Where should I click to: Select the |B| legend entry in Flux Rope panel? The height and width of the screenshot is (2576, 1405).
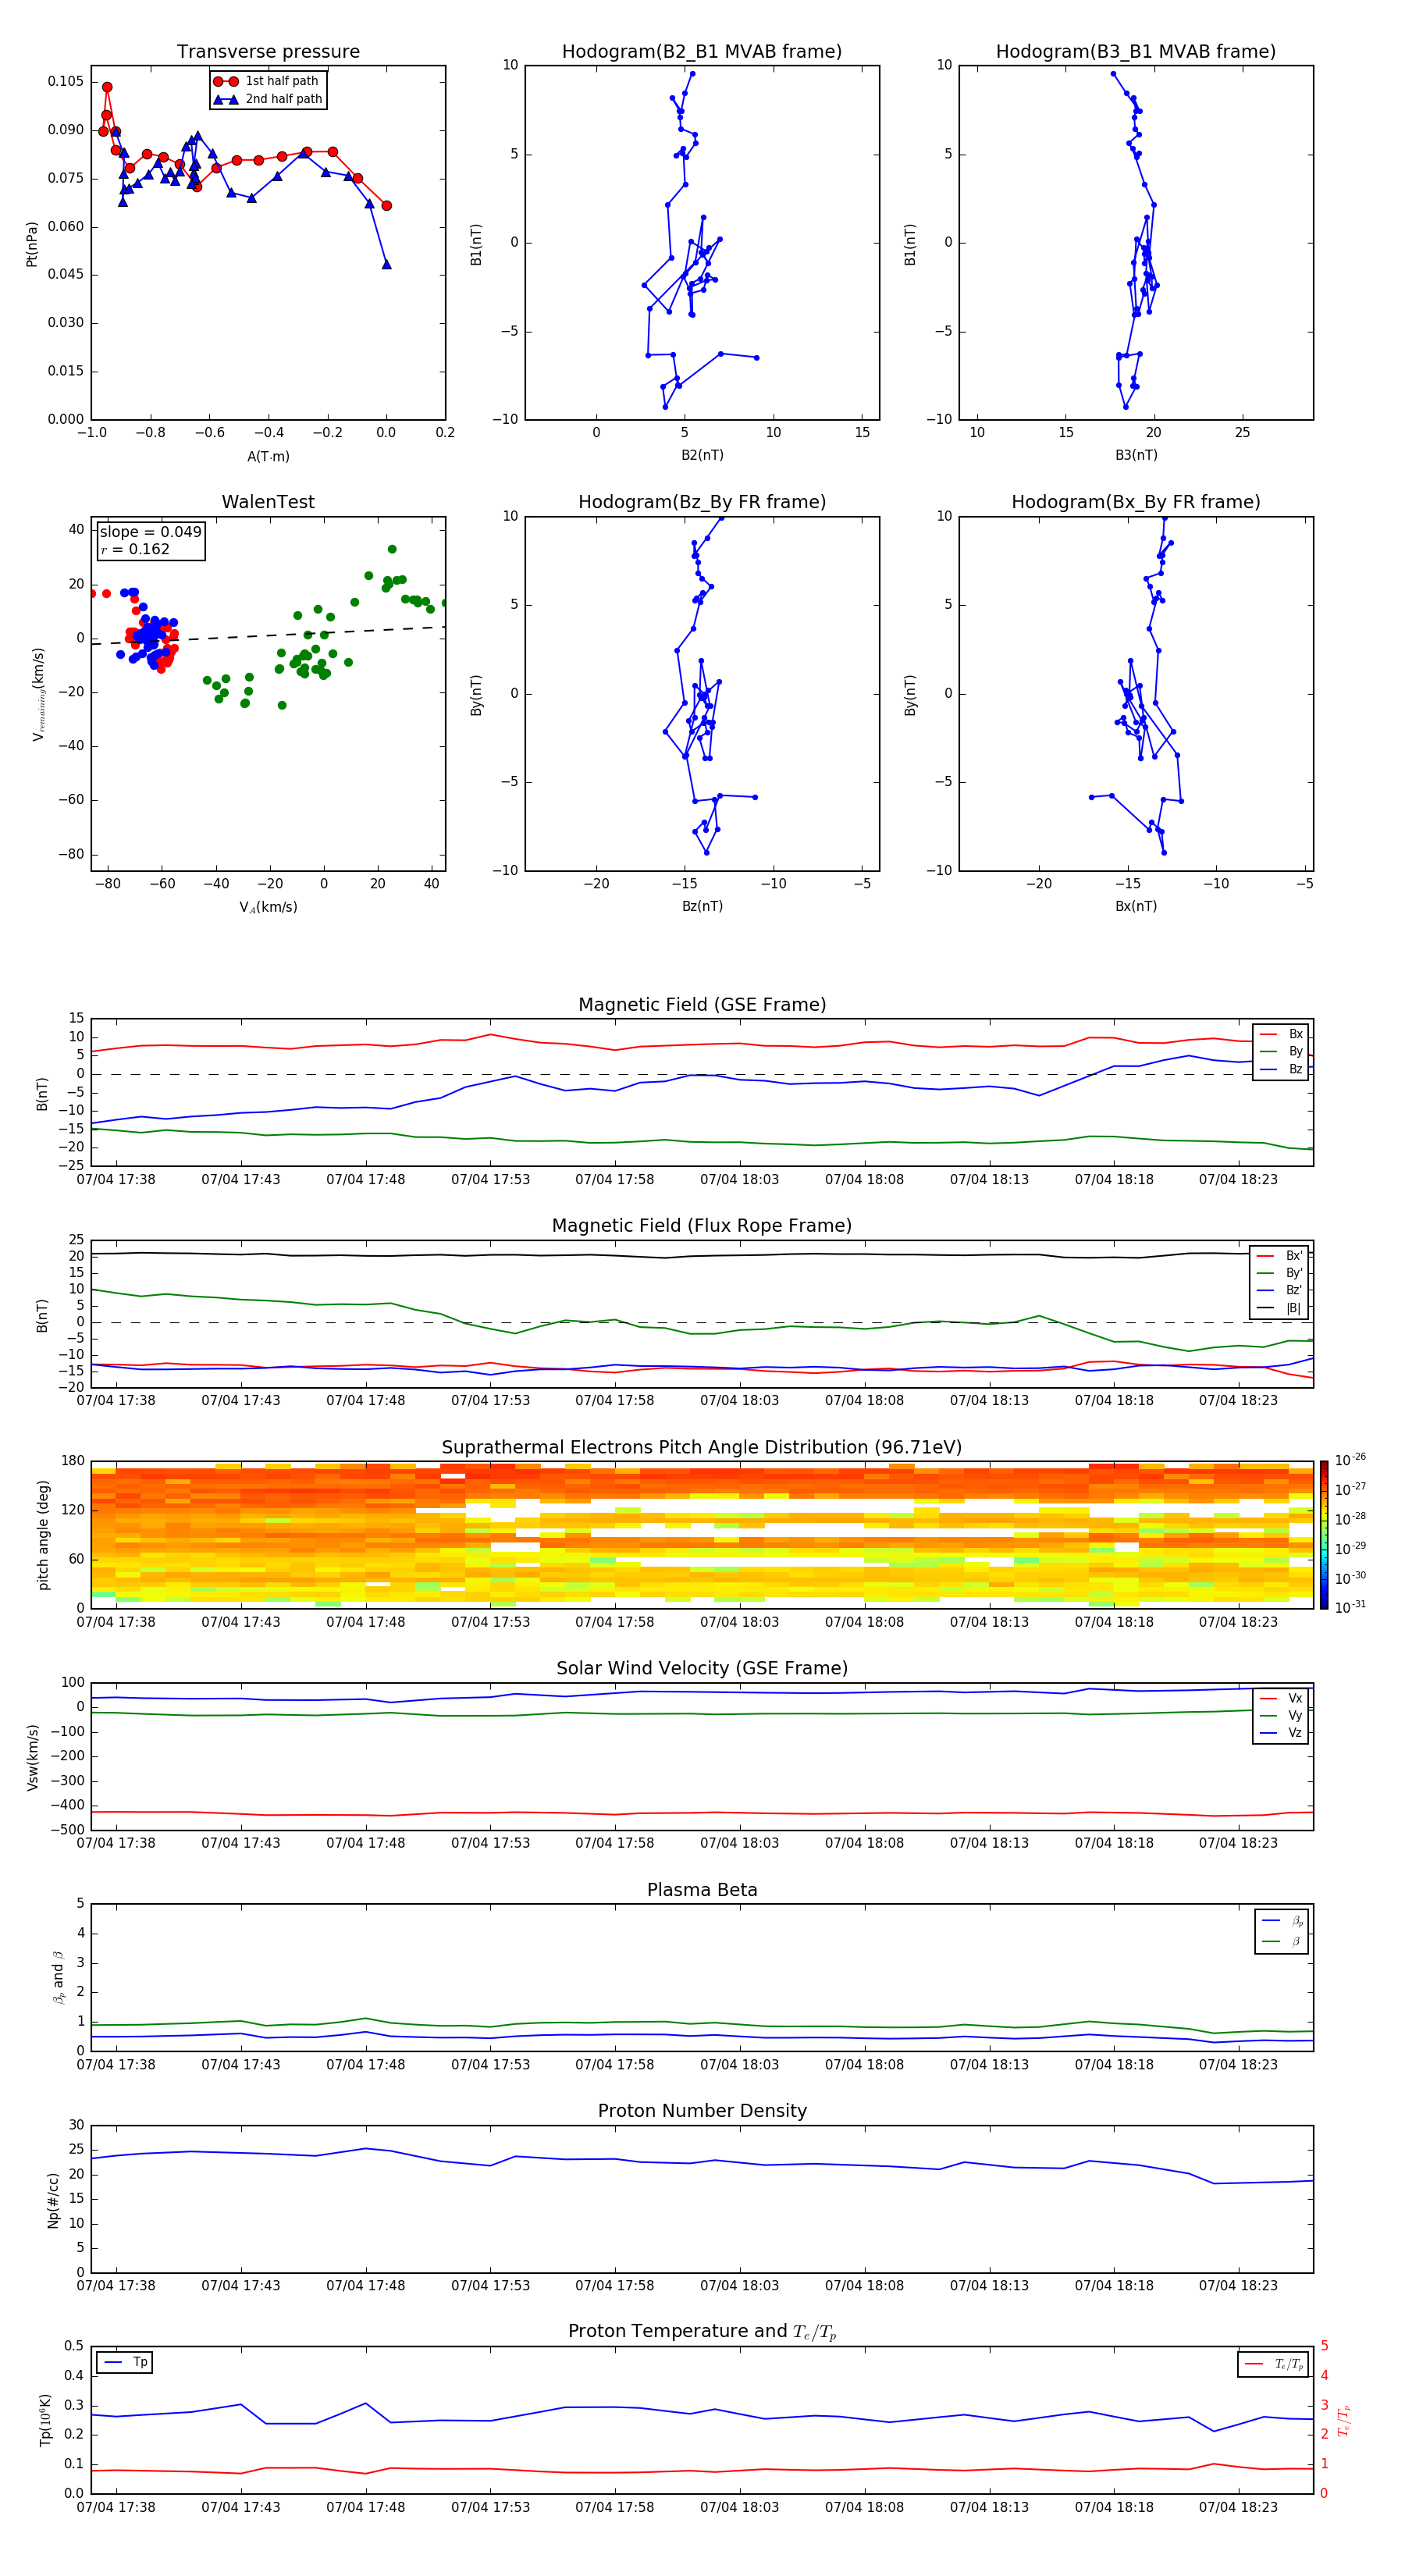(x=1279, y=1308)
